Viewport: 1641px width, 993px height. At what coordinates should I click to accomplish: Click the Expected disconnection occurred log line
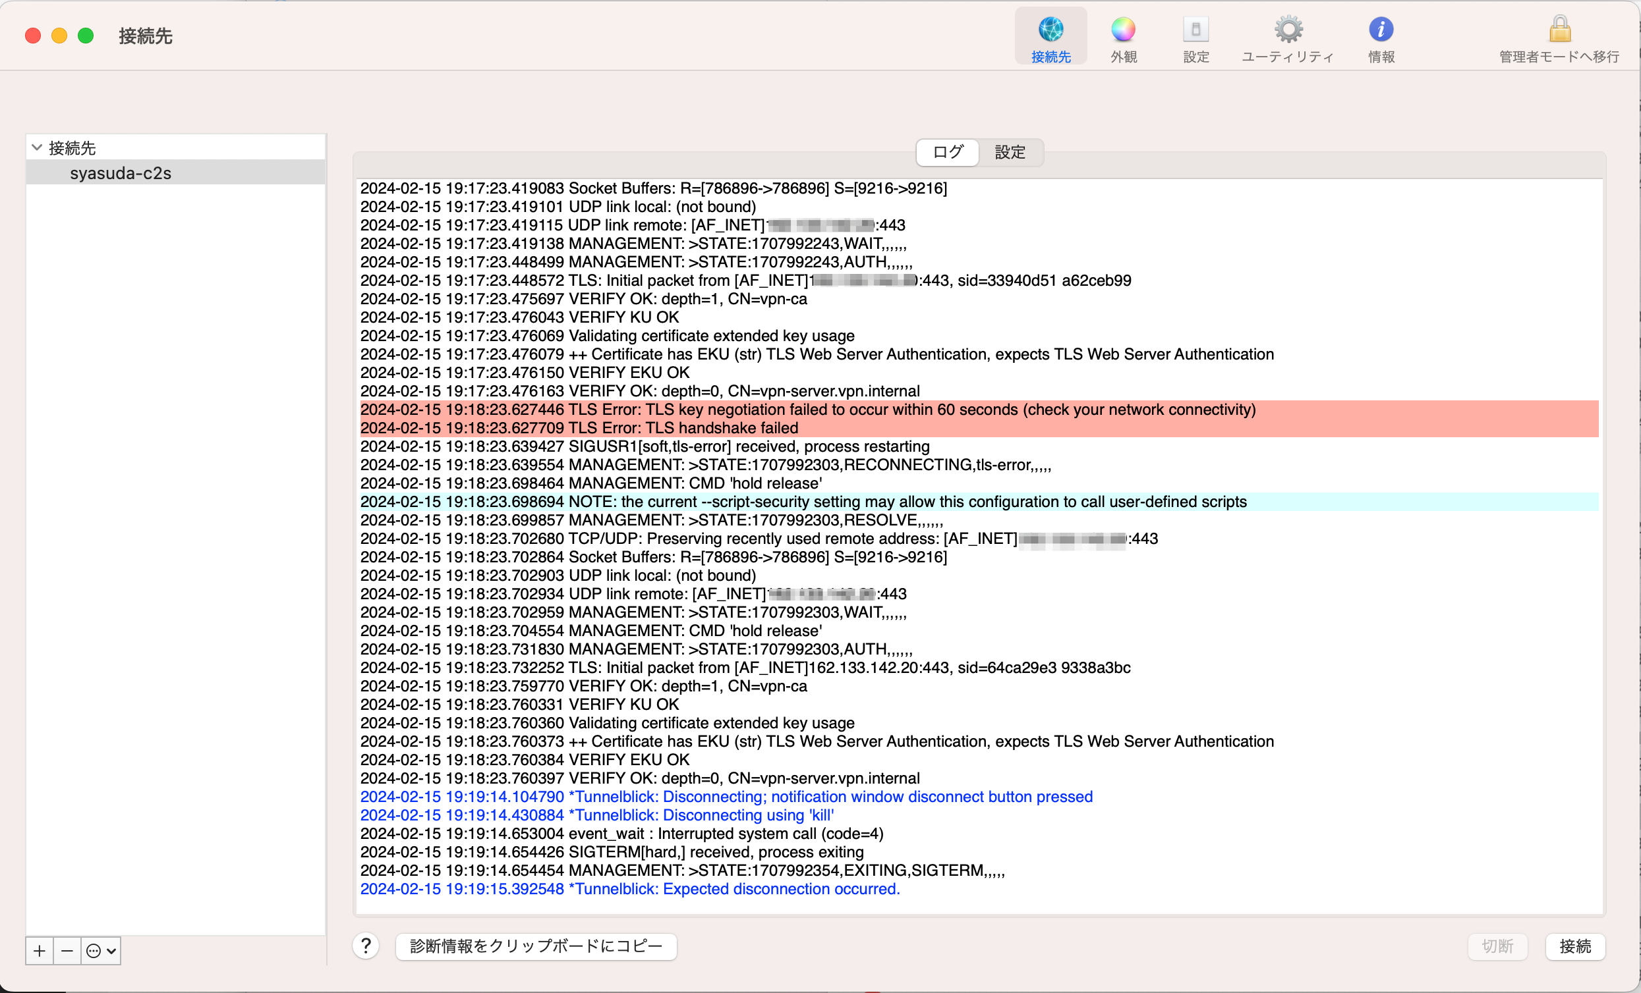click(x=630, y=889)
